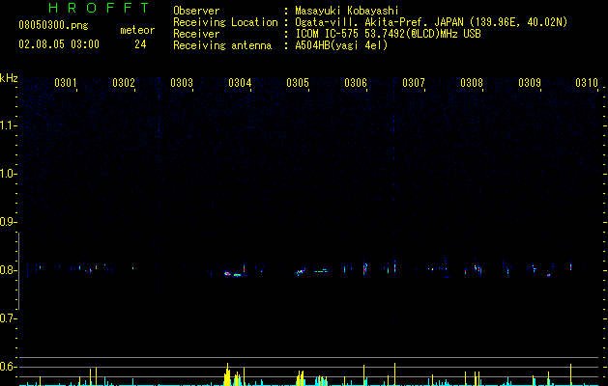Click the 0305 time marker
Viewport: 608px width, 386px height.
[298, 83]
